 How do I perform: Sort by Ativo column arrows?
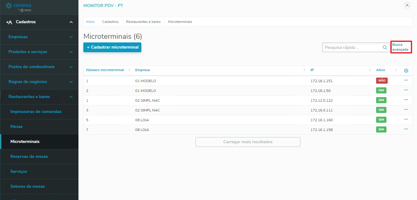coord(396,70)
